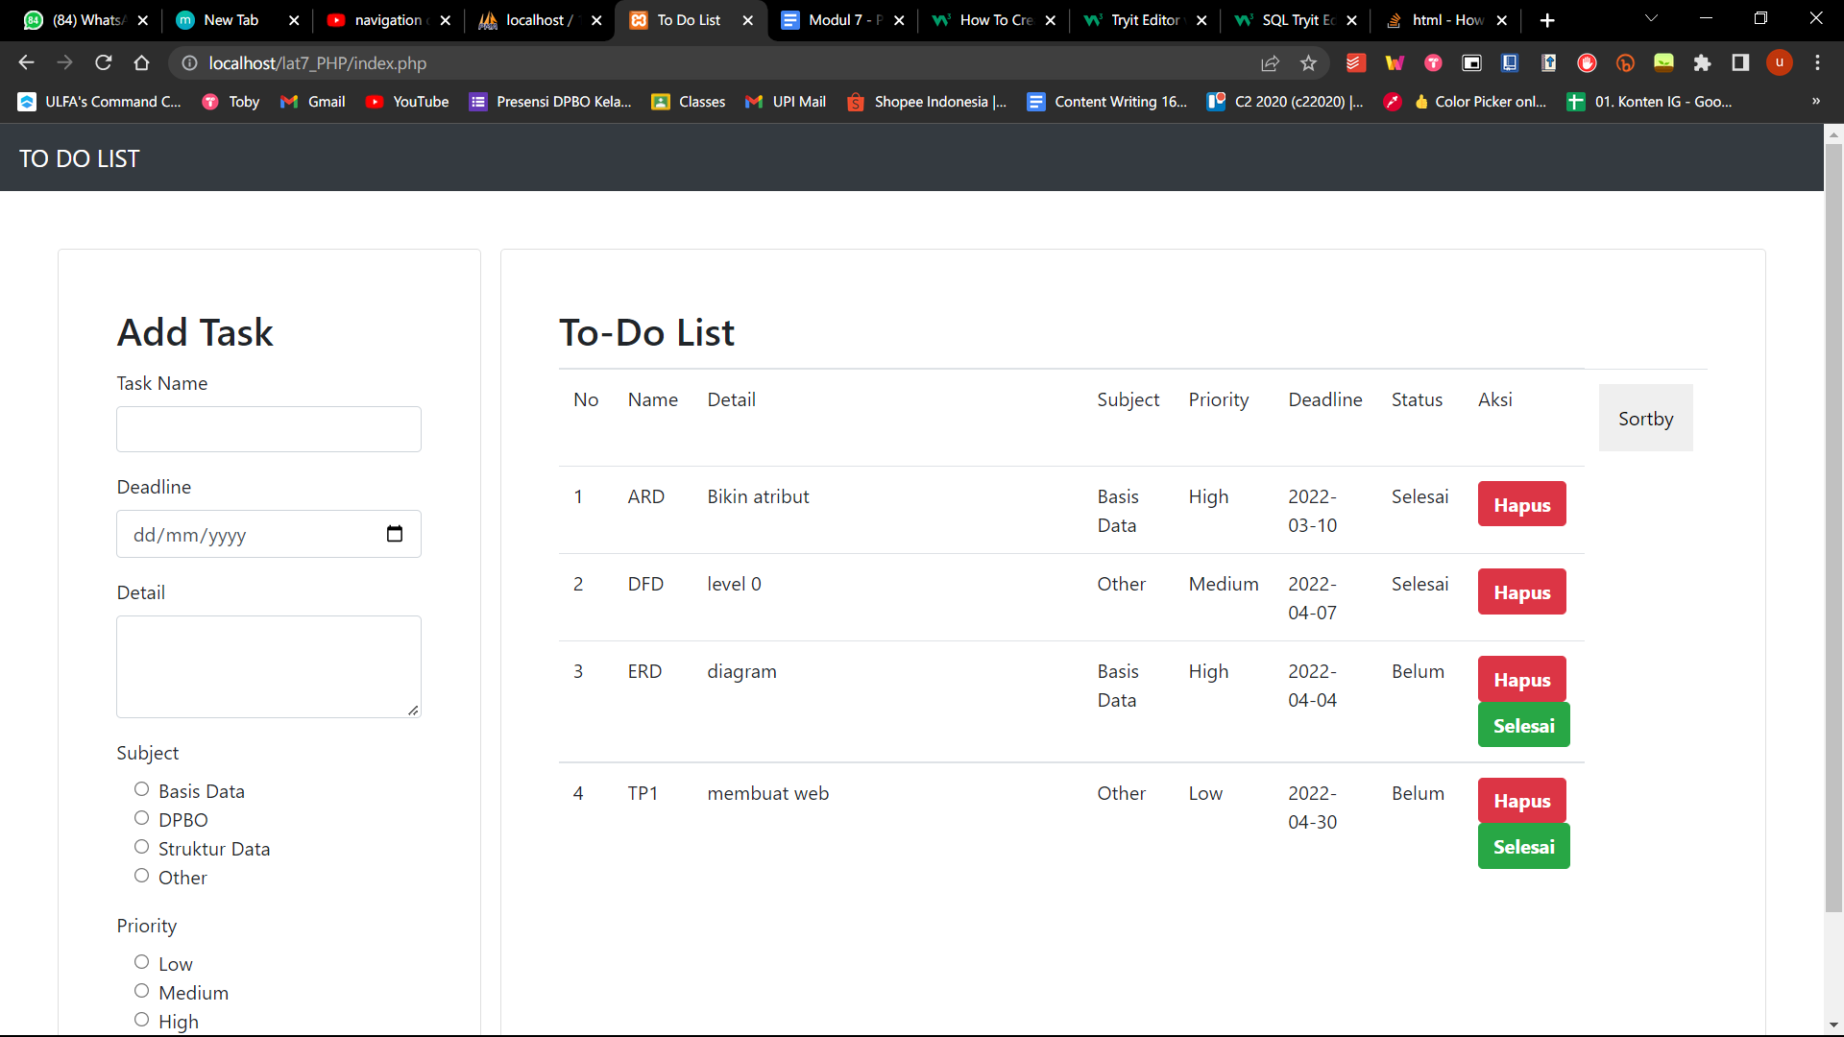The height and width of the screenshot is (1037, 1844).
Task: Click the bookmarks overflow chevron
Action: [1816, 101]
